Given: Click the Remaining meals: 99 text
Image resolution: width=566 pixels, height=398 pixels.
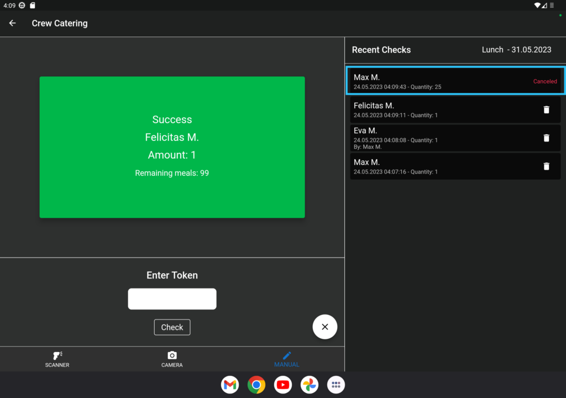Looking at the screenshot, I should (x=172, y=173).
